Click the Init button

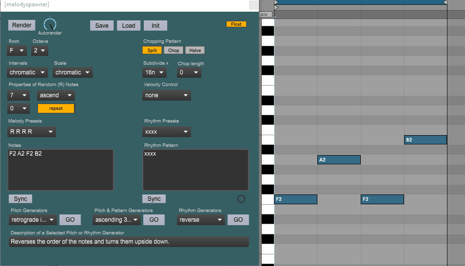(155, 25)
